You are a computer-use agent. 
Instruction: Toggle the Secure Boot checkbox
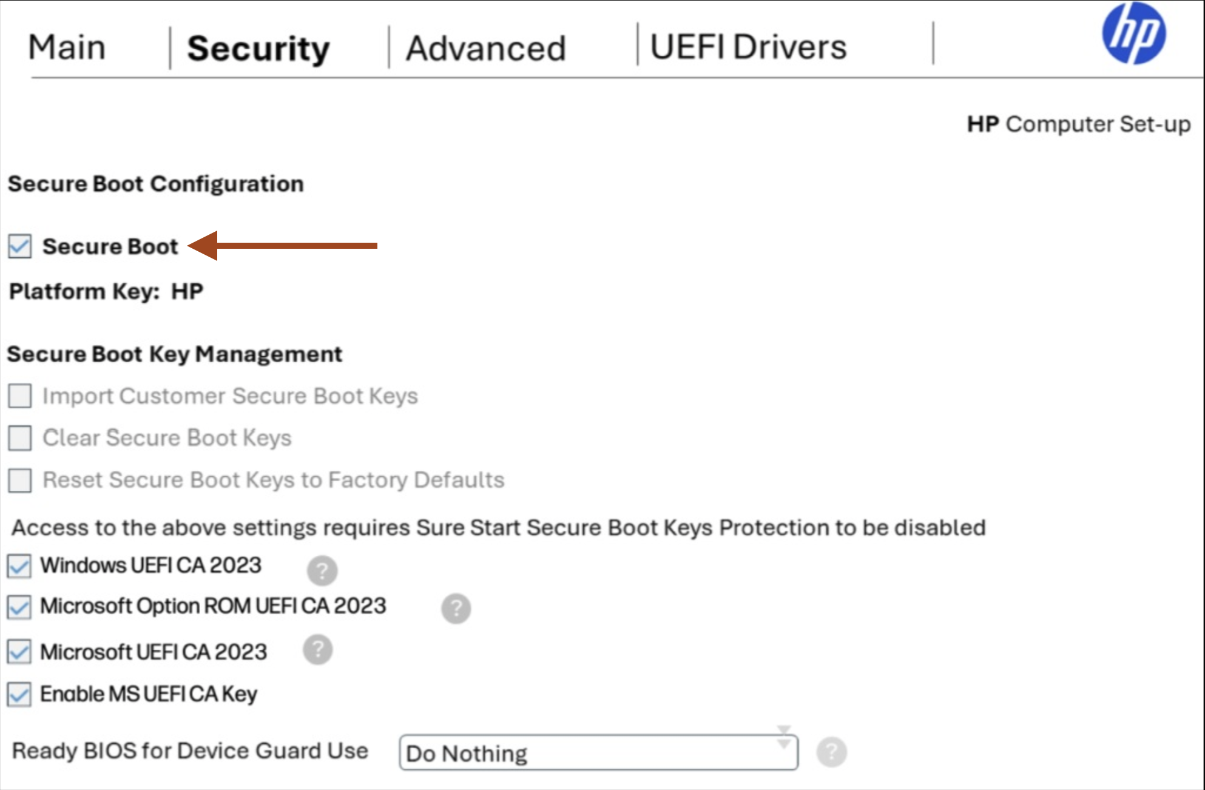pos(20,246)
